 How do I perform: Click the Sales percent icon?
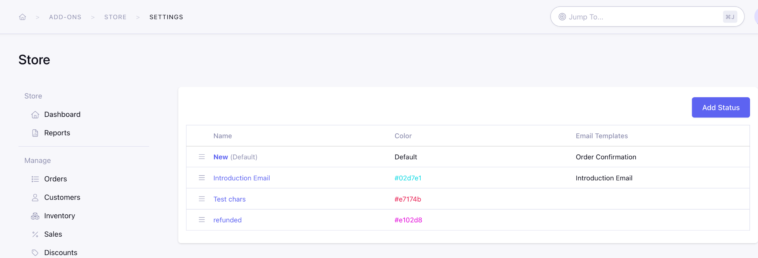tap(35, 234)
